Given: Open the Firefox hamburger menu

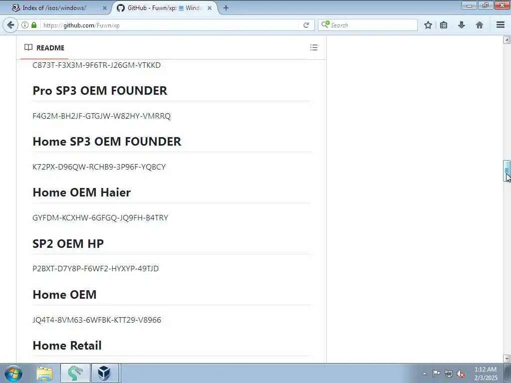Looking at the screenshot, I should pos(501,25).
